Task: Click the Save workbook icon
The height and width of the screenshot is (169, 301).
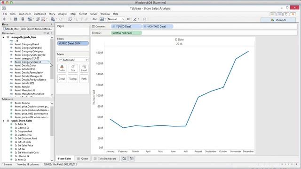Action: click(16, 19)
